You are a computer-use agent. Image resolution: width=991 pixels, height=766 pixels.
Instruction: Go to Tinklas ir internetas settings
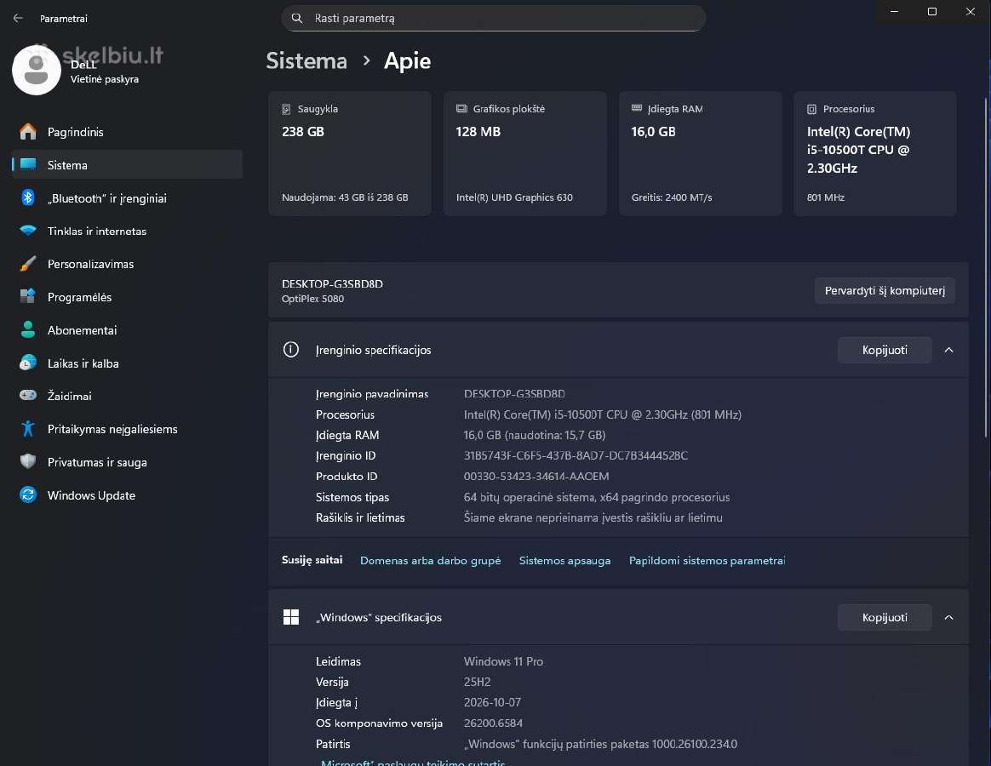(127, 231)
